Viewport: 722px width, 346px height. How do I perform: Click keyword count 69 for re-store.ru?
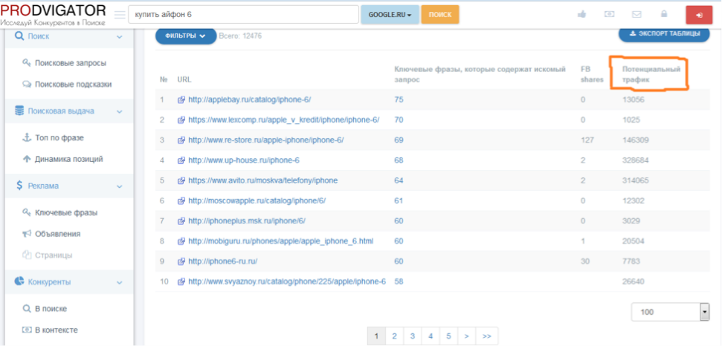(399, 140)
